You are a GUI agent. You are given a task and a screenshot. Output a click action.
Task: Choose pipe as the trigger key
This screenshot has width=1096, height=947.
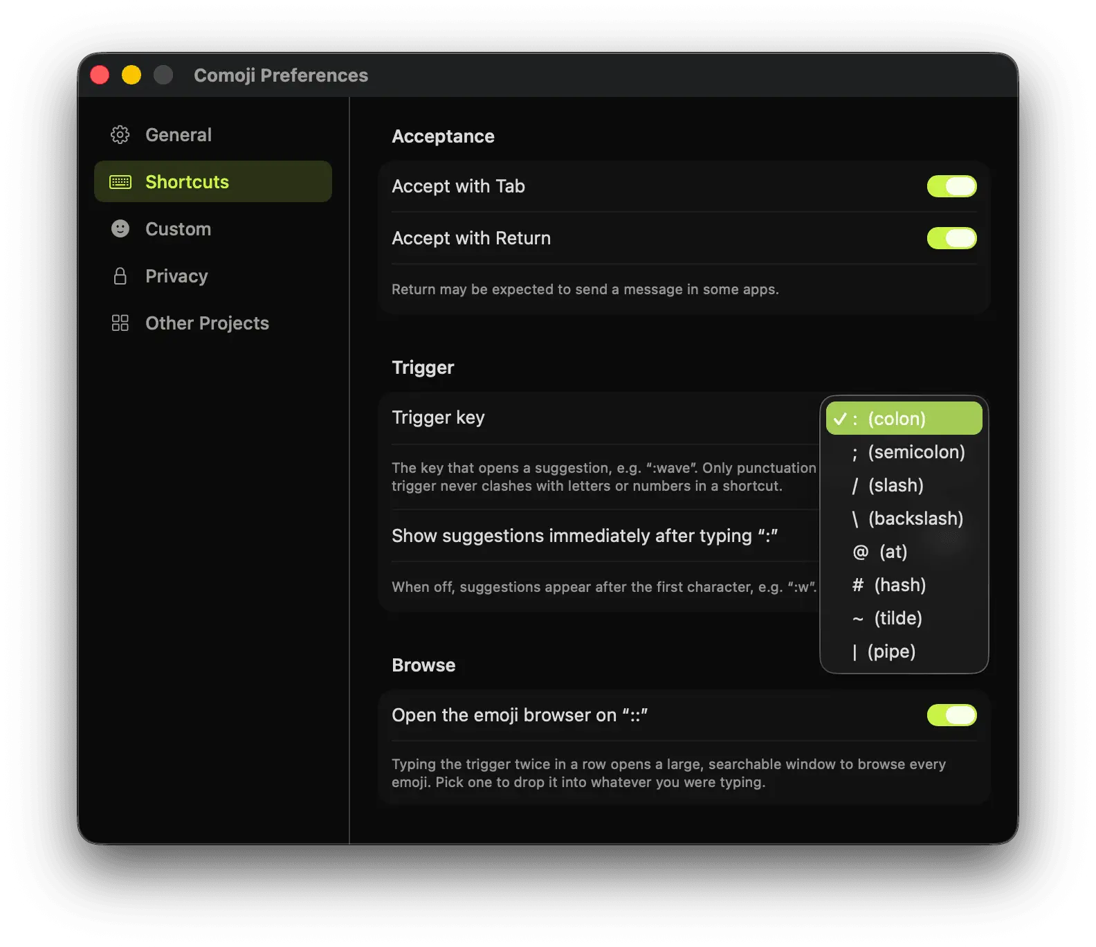click(904, 651)
